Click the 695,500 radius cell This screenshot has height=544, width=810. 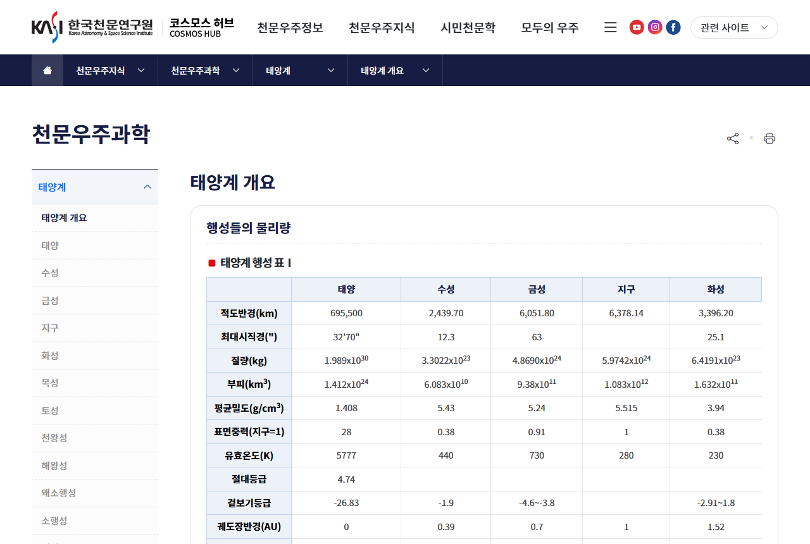(346, 313)
